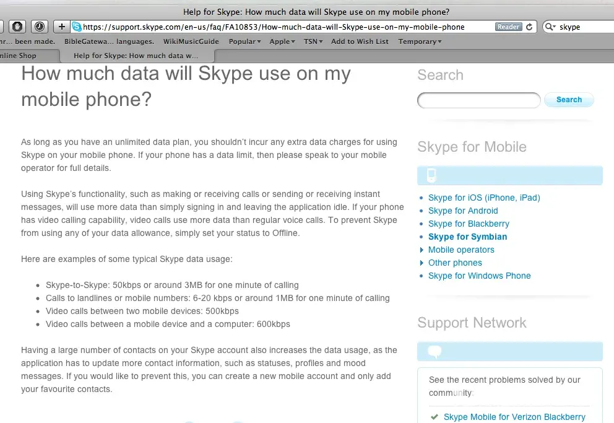Click the Search button in the sidebar
The height and width of the screenshot is (423, 614).
569,100
